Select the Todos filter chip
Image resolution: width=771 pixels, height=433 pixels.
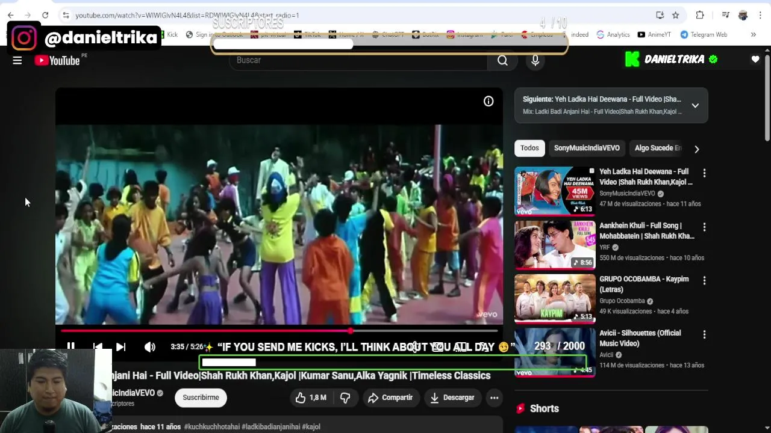529,148
